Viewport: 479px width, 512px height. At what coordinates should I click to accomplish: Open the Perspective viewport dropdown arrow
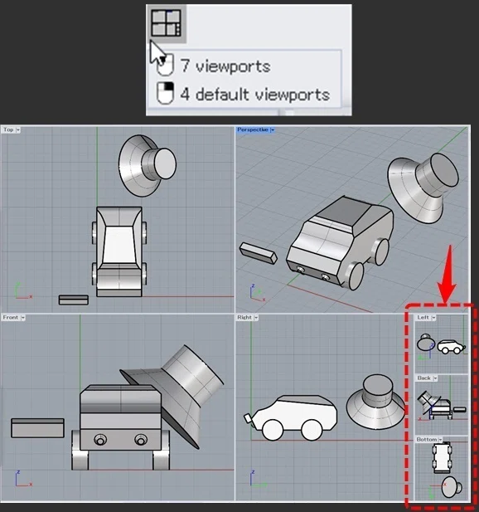(273, 130)
